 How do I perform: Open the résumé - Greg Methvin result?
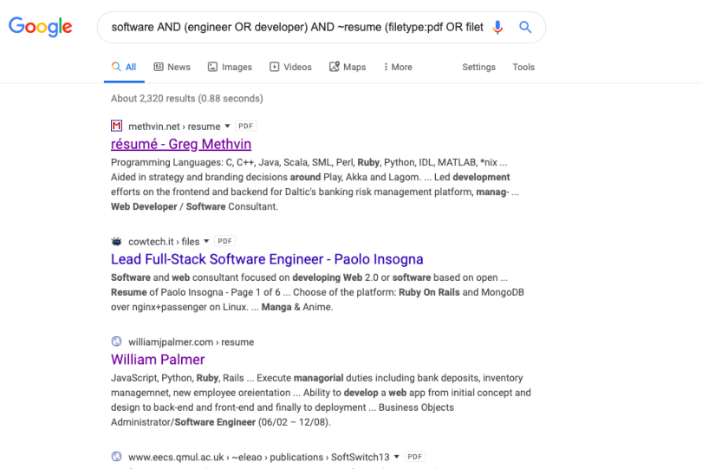181,144
